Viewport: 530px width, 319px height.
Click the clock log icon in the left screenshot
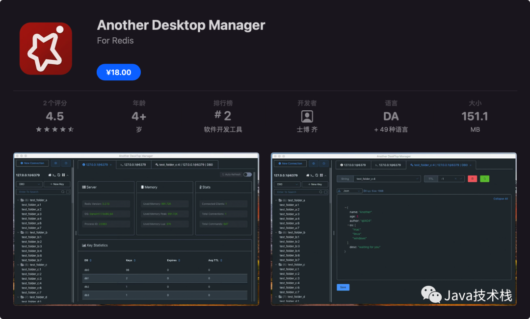pos(66,163)
